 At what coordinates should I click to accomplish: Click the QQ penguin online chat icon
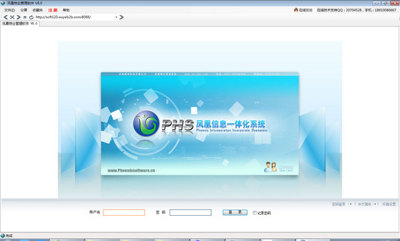296,10
